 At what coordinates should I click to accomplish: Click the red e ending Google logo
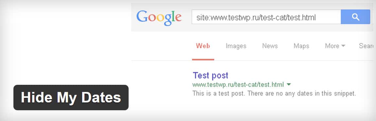click(x=178, y=18)
